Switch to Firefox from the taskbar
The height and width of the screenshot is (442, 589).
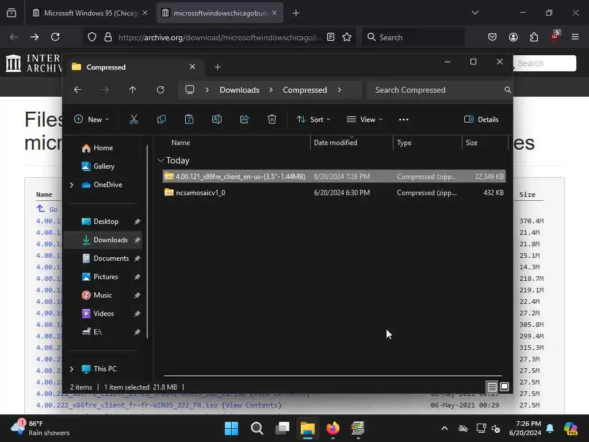pos(333,428)
